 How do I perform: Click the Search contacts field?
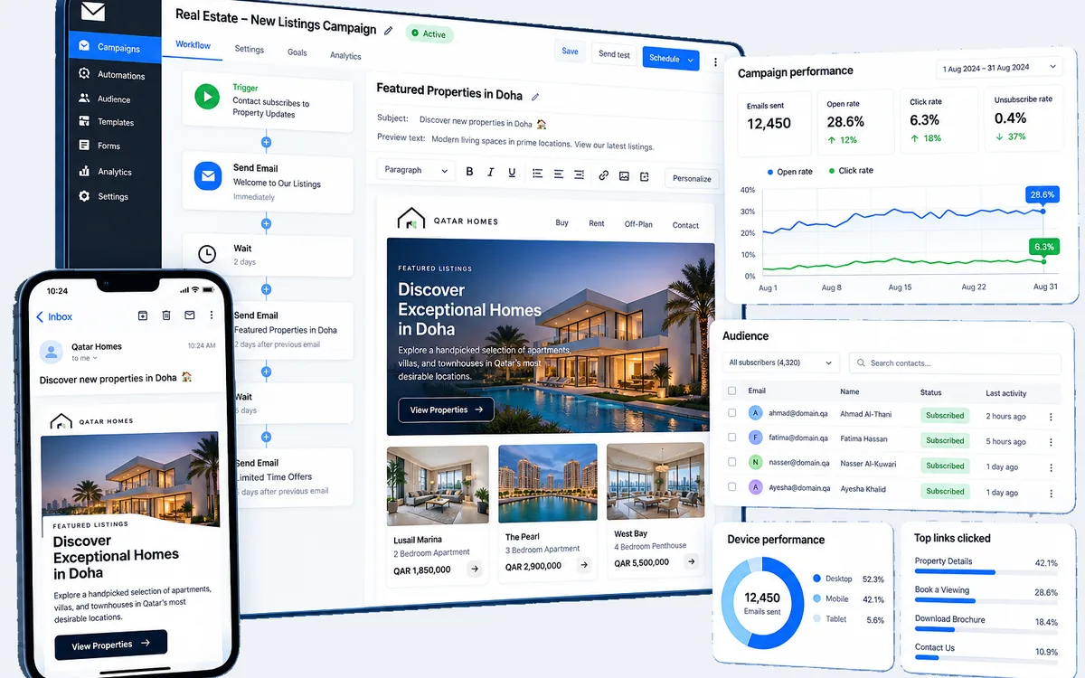[x=955, y=363]
